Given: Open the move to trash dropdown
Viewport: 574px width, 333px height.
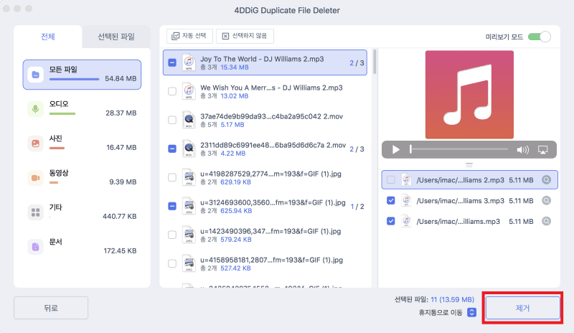Looking at the screenshot, I should click(x=471, y=312).
